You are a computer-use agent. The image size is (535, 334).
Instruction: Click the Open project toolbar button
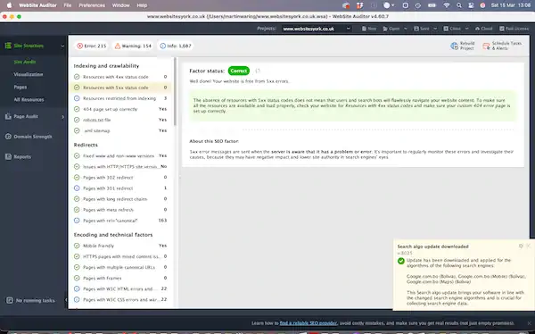[x=391, y=29]
